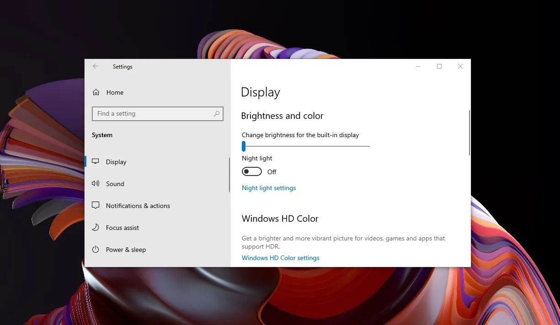Minimize the Settings window

(418, 66)
